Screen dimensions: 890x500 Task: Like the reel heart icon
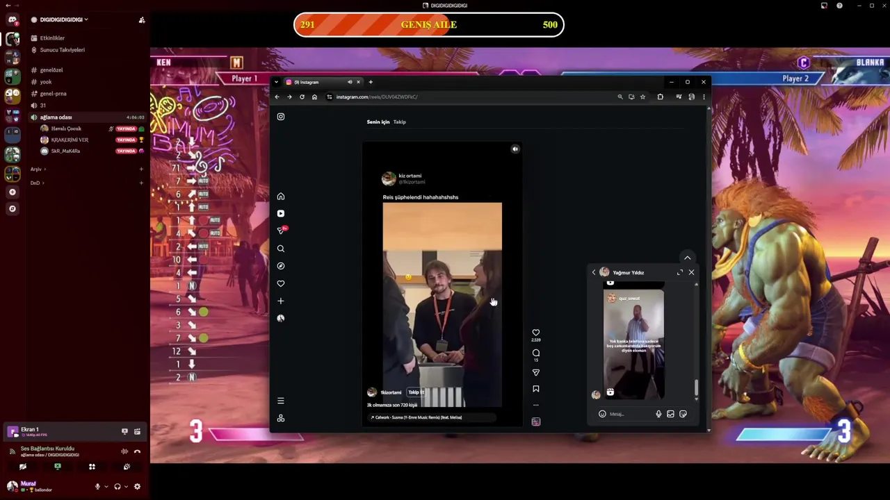pyautogui.click(x=536, y=333)
